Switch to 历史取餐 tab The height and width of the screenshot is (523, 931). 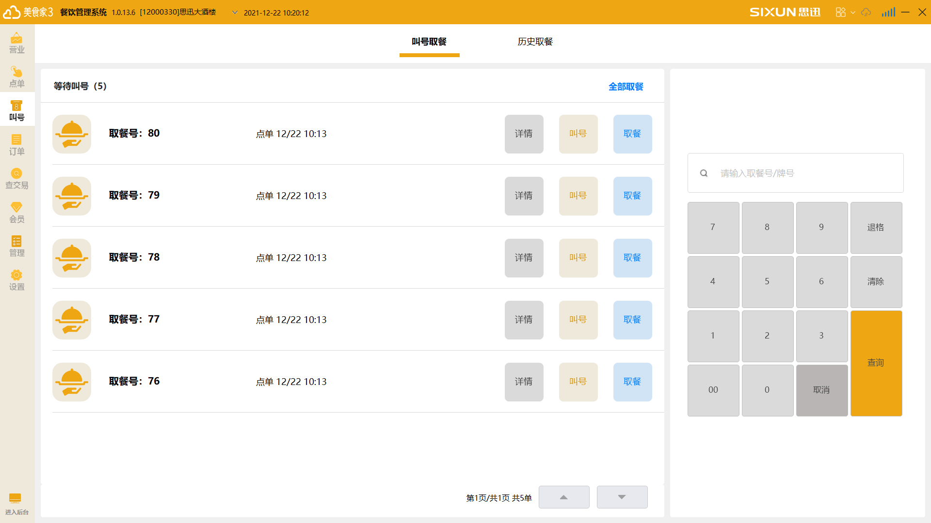[535, 42]
